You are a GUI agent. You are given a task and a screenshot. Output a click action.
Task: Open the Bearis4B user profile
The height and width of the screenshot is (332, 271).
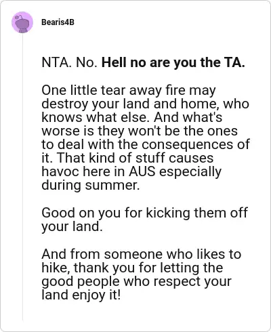click(58, 22)
